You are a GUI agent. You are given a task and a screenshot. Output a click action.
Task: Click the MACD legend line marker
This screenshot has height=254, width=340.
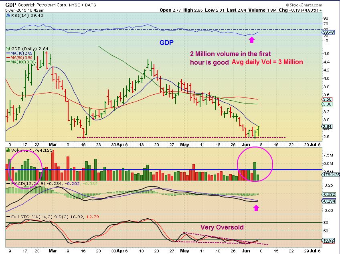8,184
